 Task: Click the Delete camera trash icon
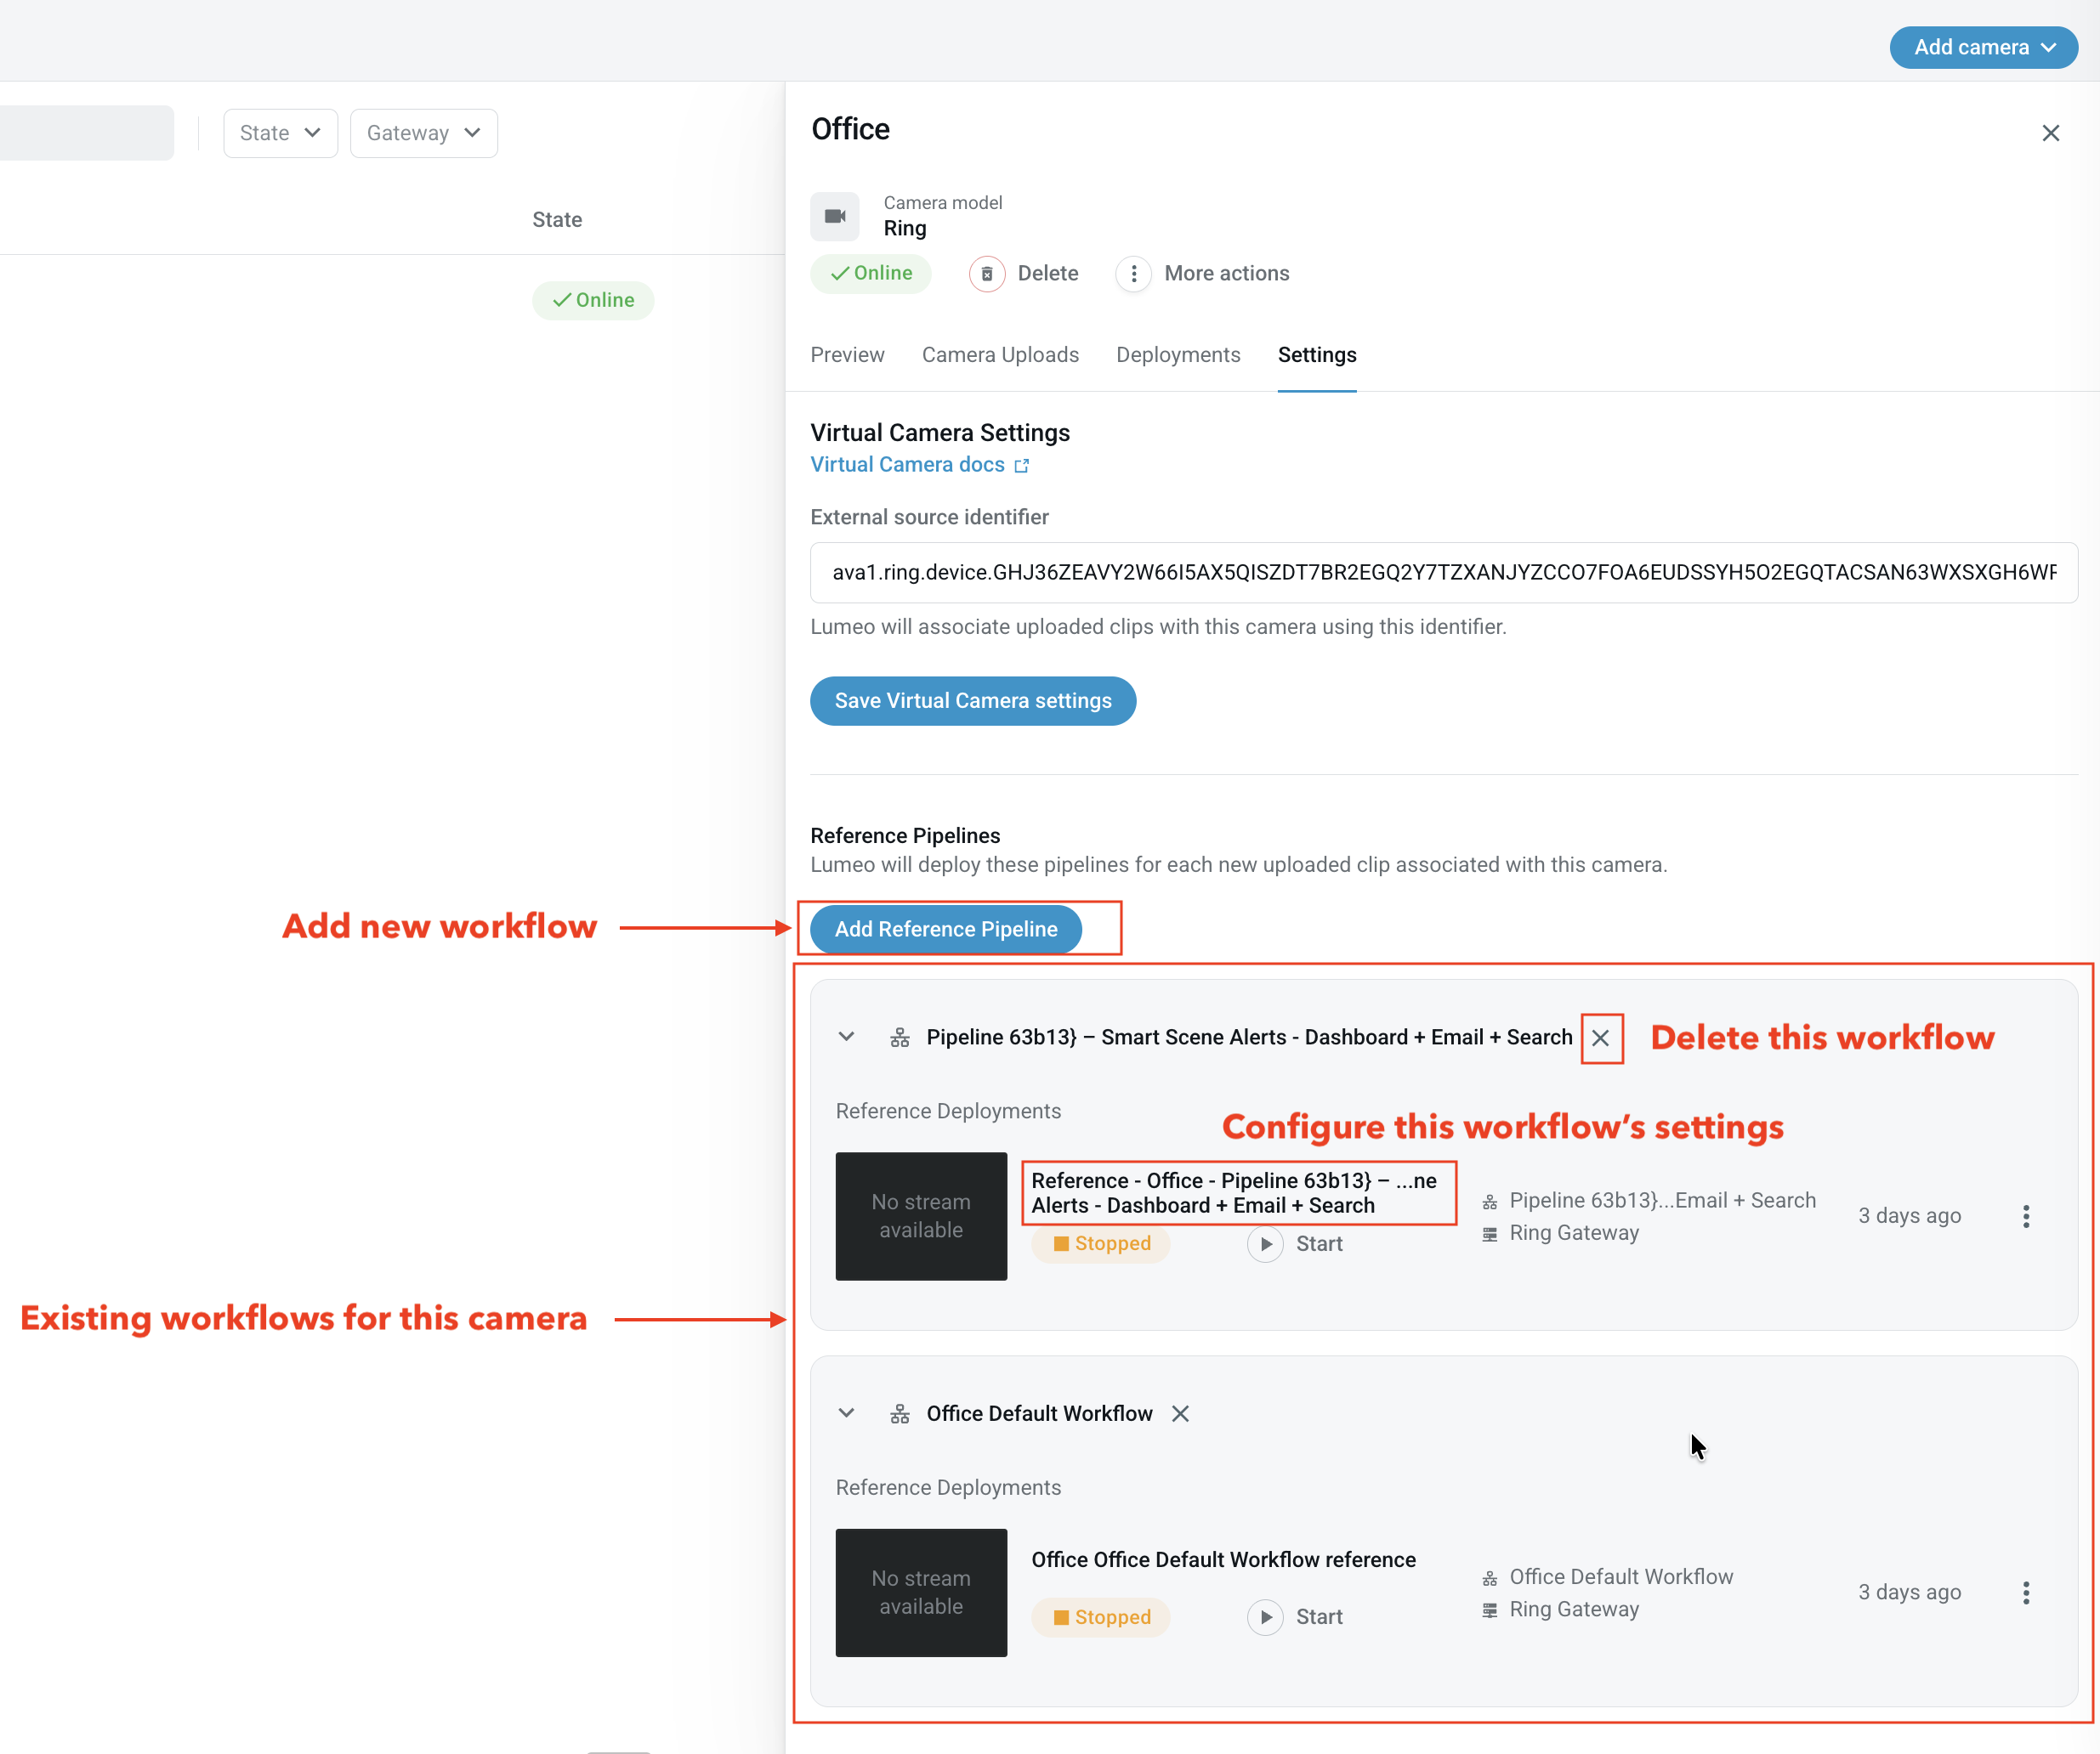tap(986, 274)
